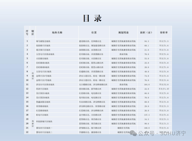Screen dimensions: 192x141
Task: Click the 目录 title heading
Action: click(92, 18)
